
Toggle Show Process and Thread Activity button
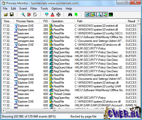[105, 15]
